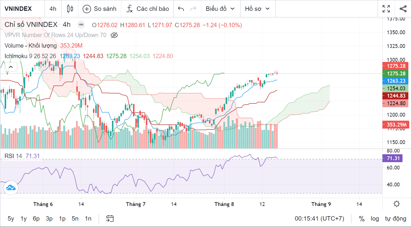The image size is (411, 227).
Task: Select the 6p time range
Action: coord(36,219)
